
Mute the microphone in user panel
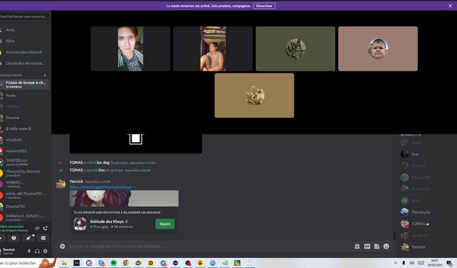29,251
